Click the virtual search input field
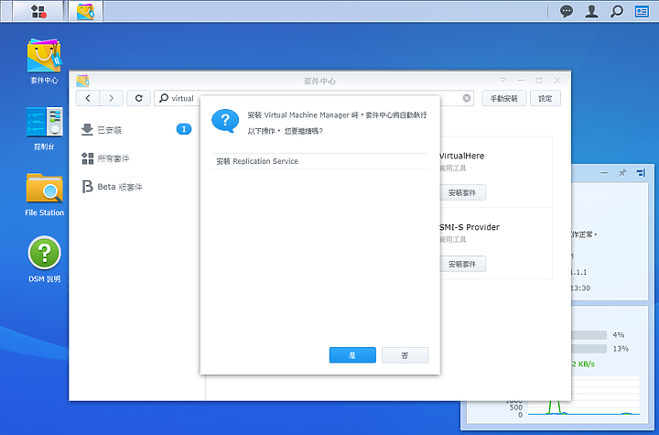The width and height of the screenshot is (659, 435). [x=315, y=98]
